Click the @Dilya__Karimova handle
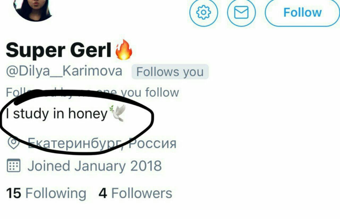 coord(64,71)
